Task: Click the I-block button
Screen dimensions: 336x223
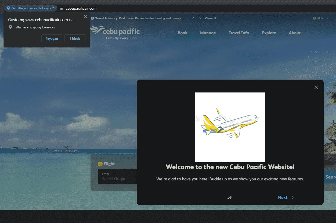Action: (75, 39)
